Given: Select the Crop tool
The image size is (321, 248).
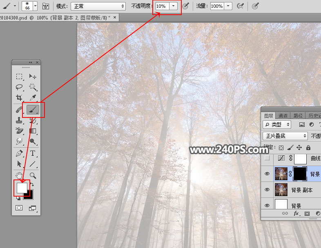Looking at the screenshot, I should click(19, 98).
